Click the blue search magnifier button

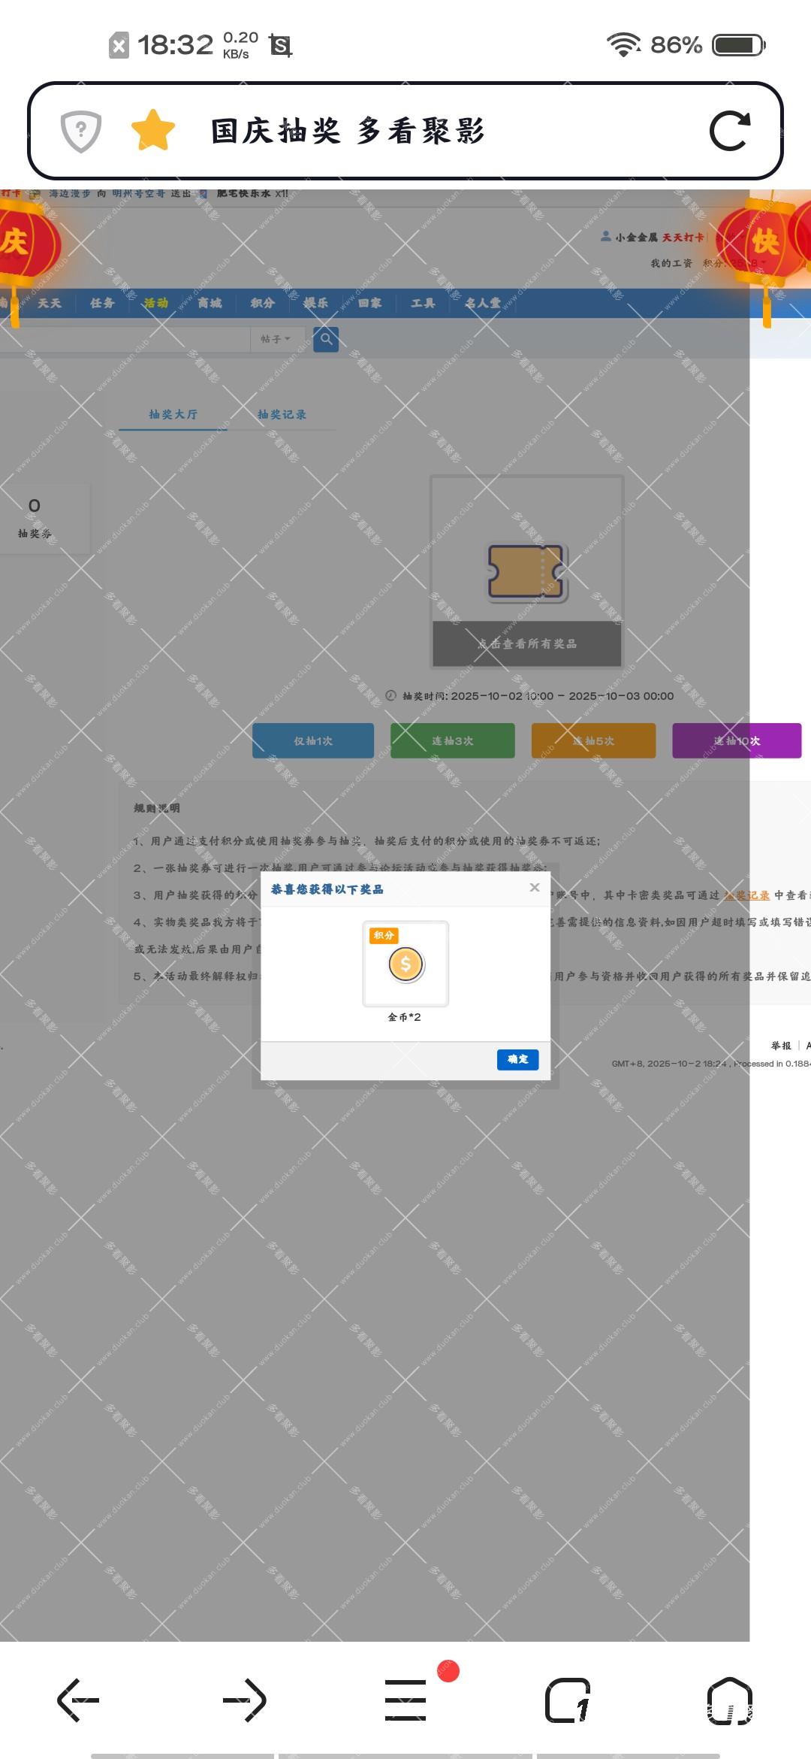(x=326, y=339)
